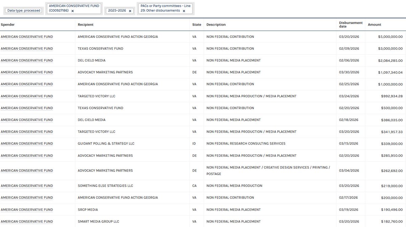Open spender link in the SOMETHING ELSE STRATEGIES row
The height and width of the screenshot is (227, 406).
27,186
